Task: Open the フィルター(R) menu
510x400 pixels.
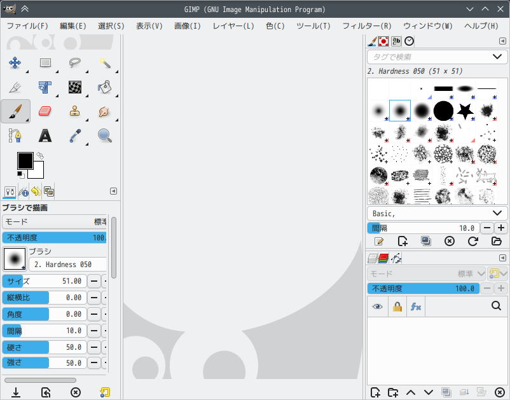Action: click(x=366, y=26)
